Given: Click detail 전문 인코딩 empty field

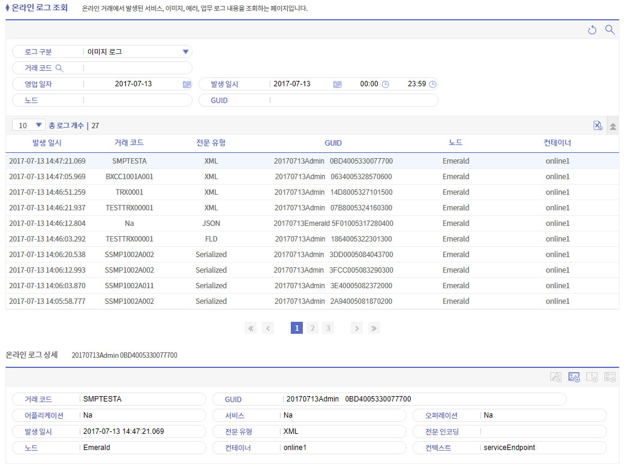Looking at the screenshot, I should 542,431.
